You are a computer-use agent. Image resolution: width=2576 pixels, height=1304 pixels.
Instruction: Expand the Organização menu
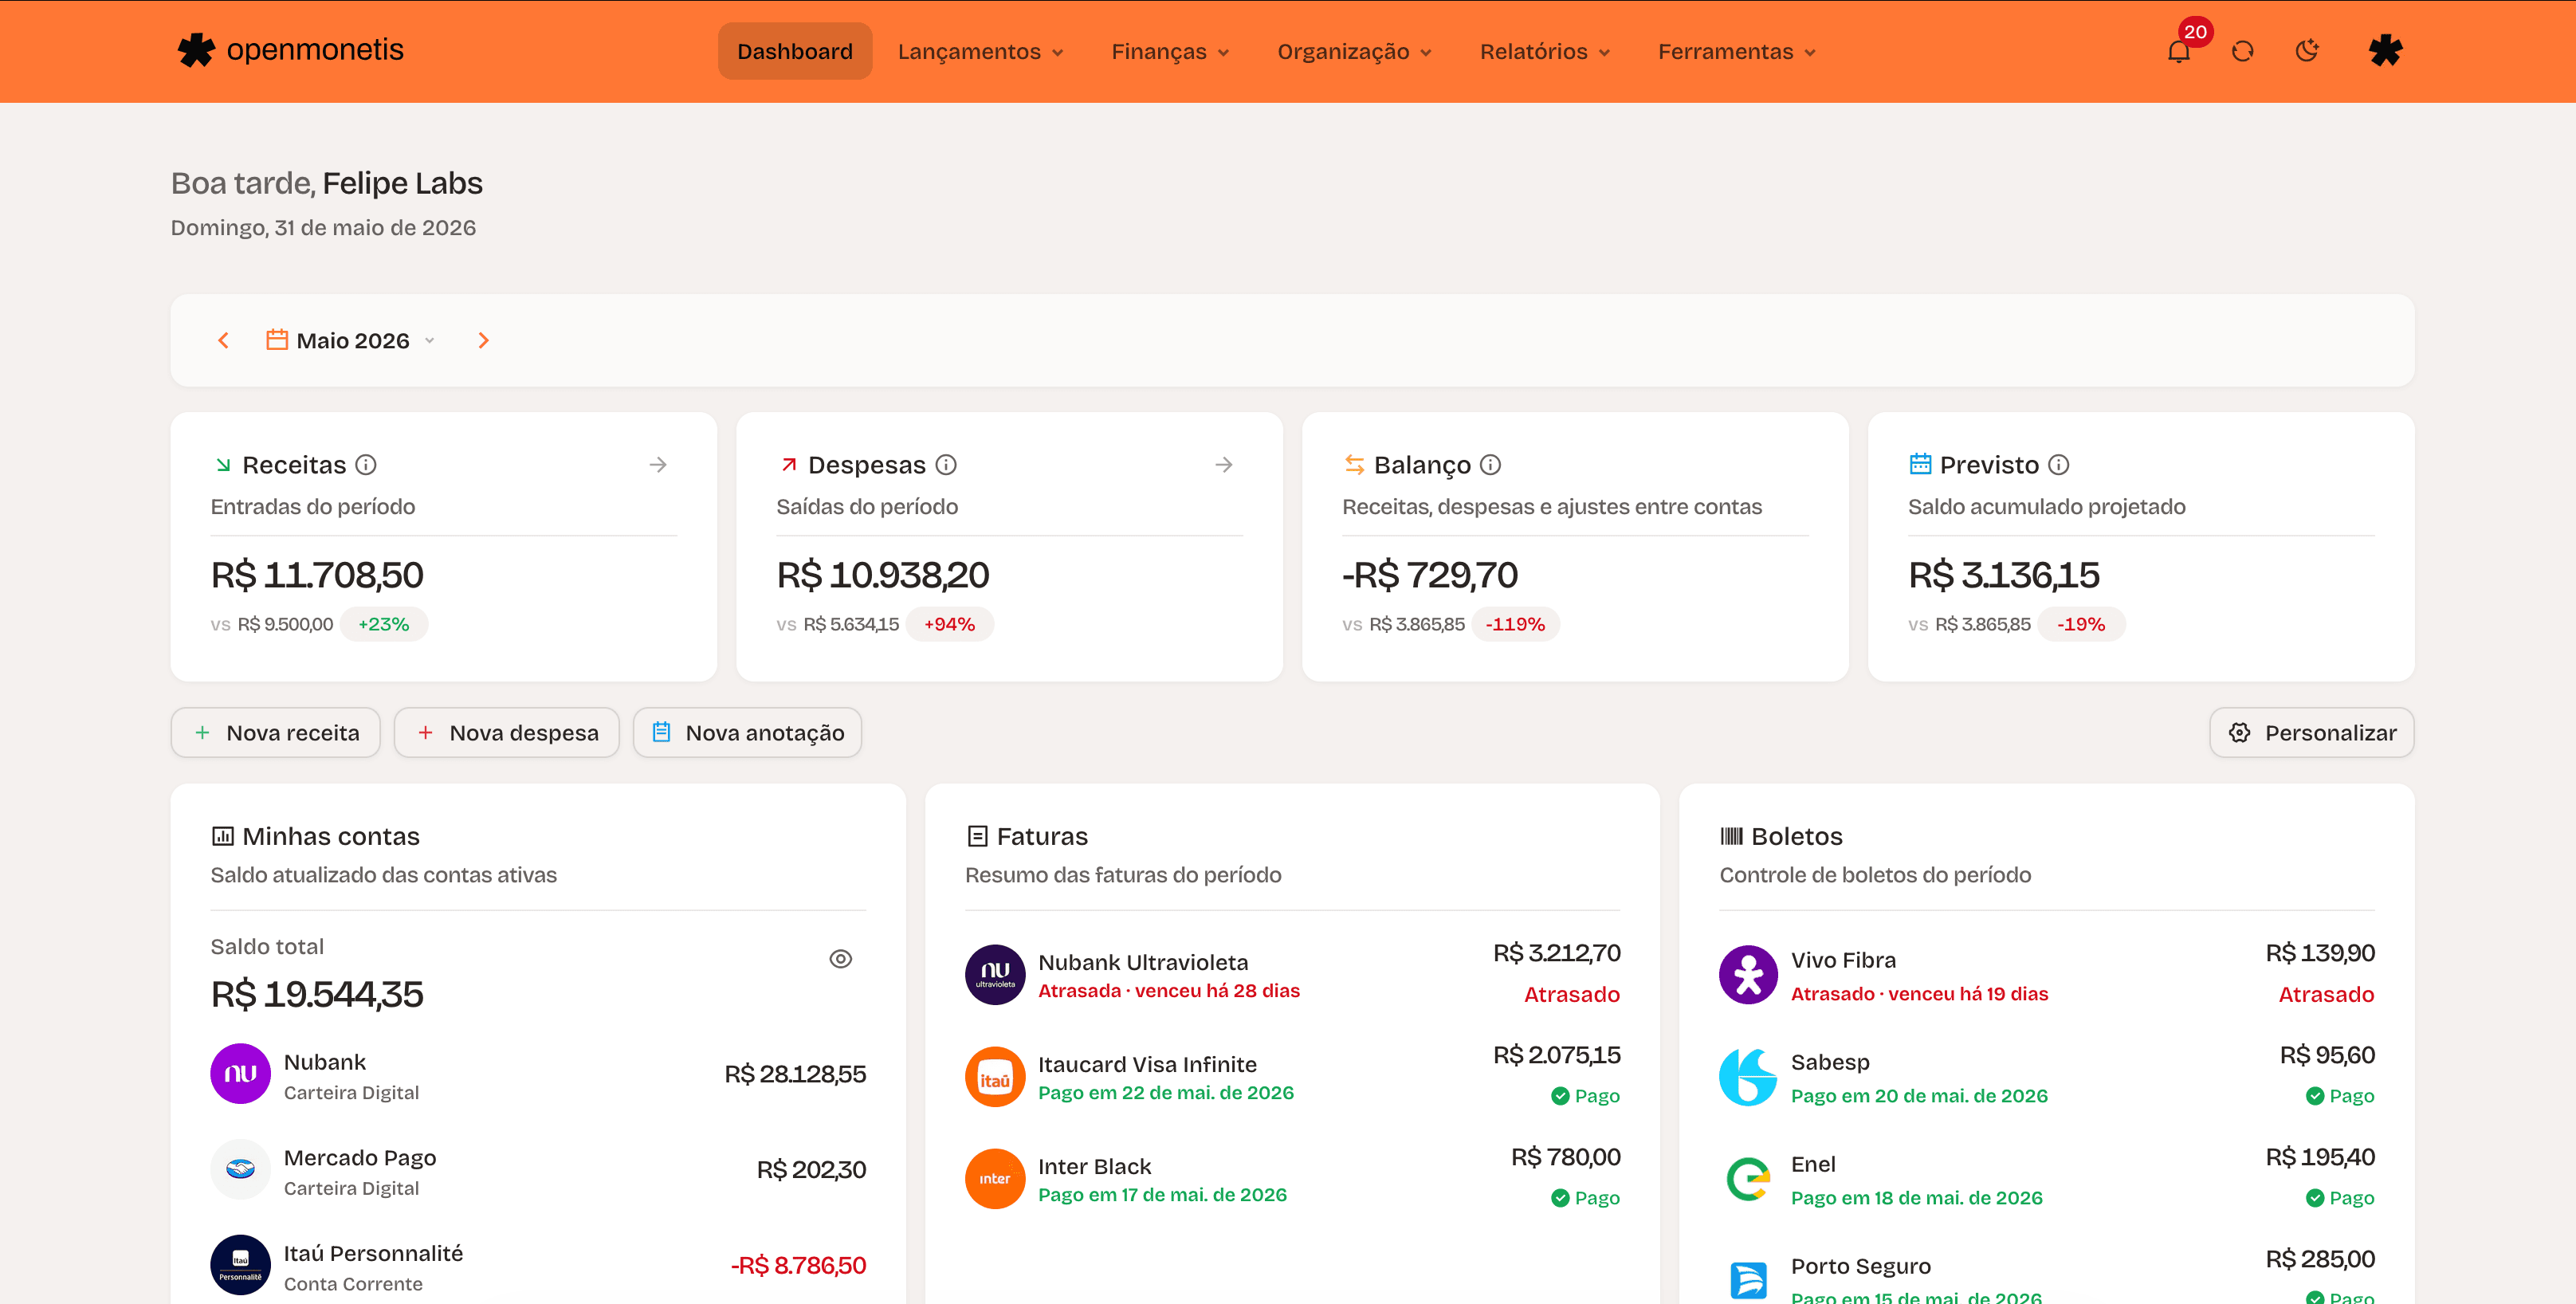pyautogui.click(x=1354, y=51)
